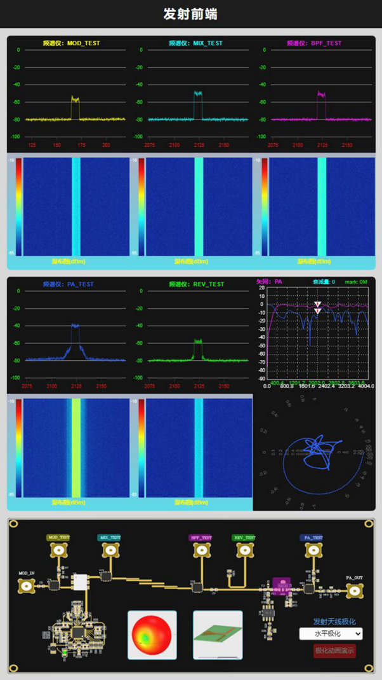Screen dimensions: 382x680
Task: Click the MOD_IN input connector
Action: (27, 587)
